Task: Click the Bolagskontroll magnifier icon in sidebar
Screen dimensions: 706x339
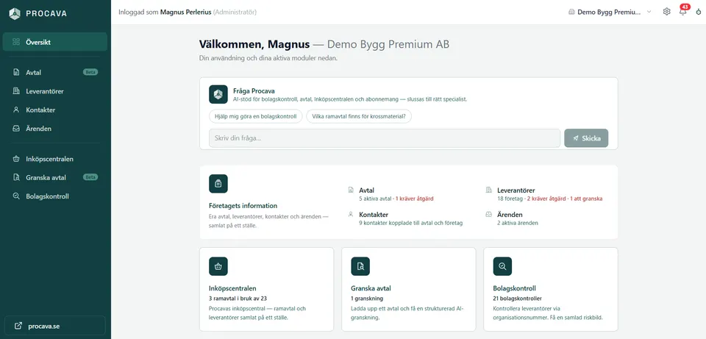Action: point(16,196)
